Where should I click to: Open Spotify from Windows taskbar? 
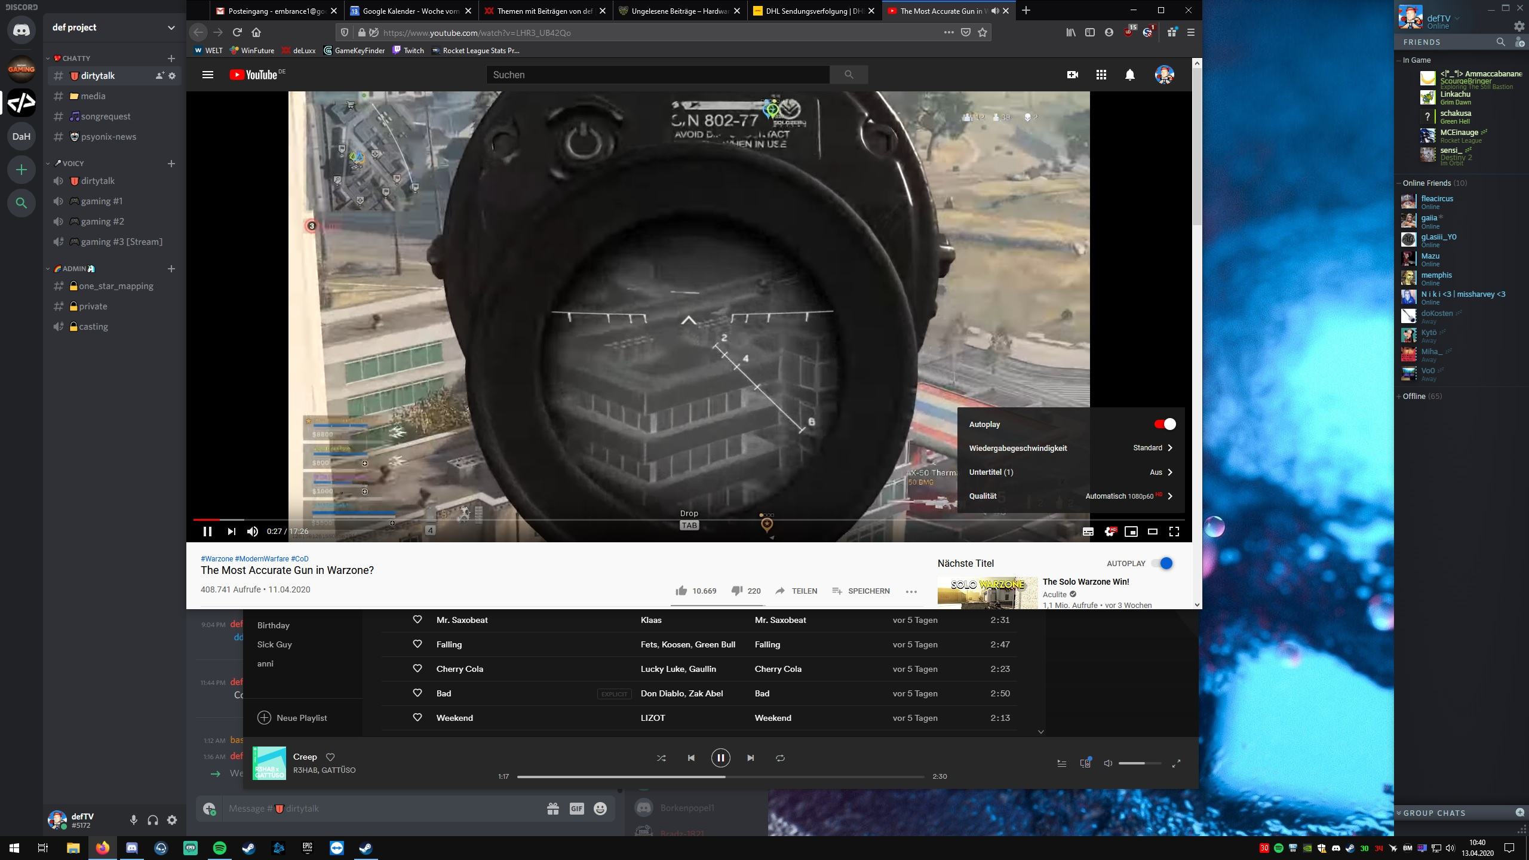(x=220, y=848)
